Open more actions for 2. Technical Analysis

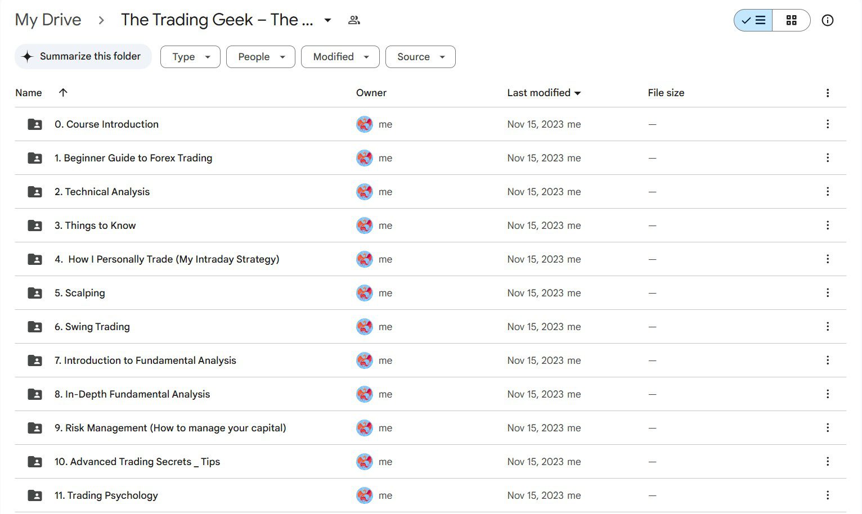[x=827, y=192]
